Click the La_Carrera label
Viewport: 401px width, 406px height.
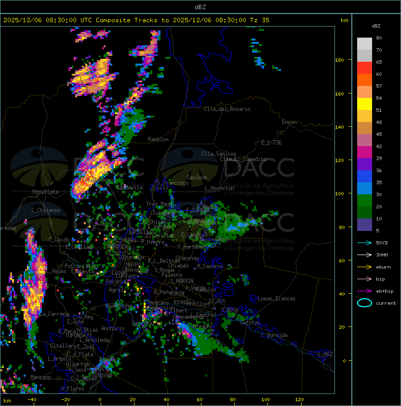coord(54,314)
